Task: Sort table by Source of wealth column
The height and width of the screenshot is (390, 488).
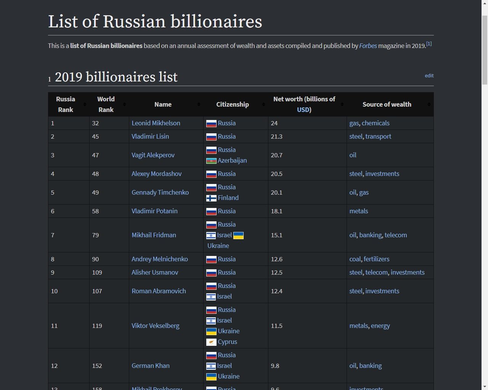Action: pos(390,104)
